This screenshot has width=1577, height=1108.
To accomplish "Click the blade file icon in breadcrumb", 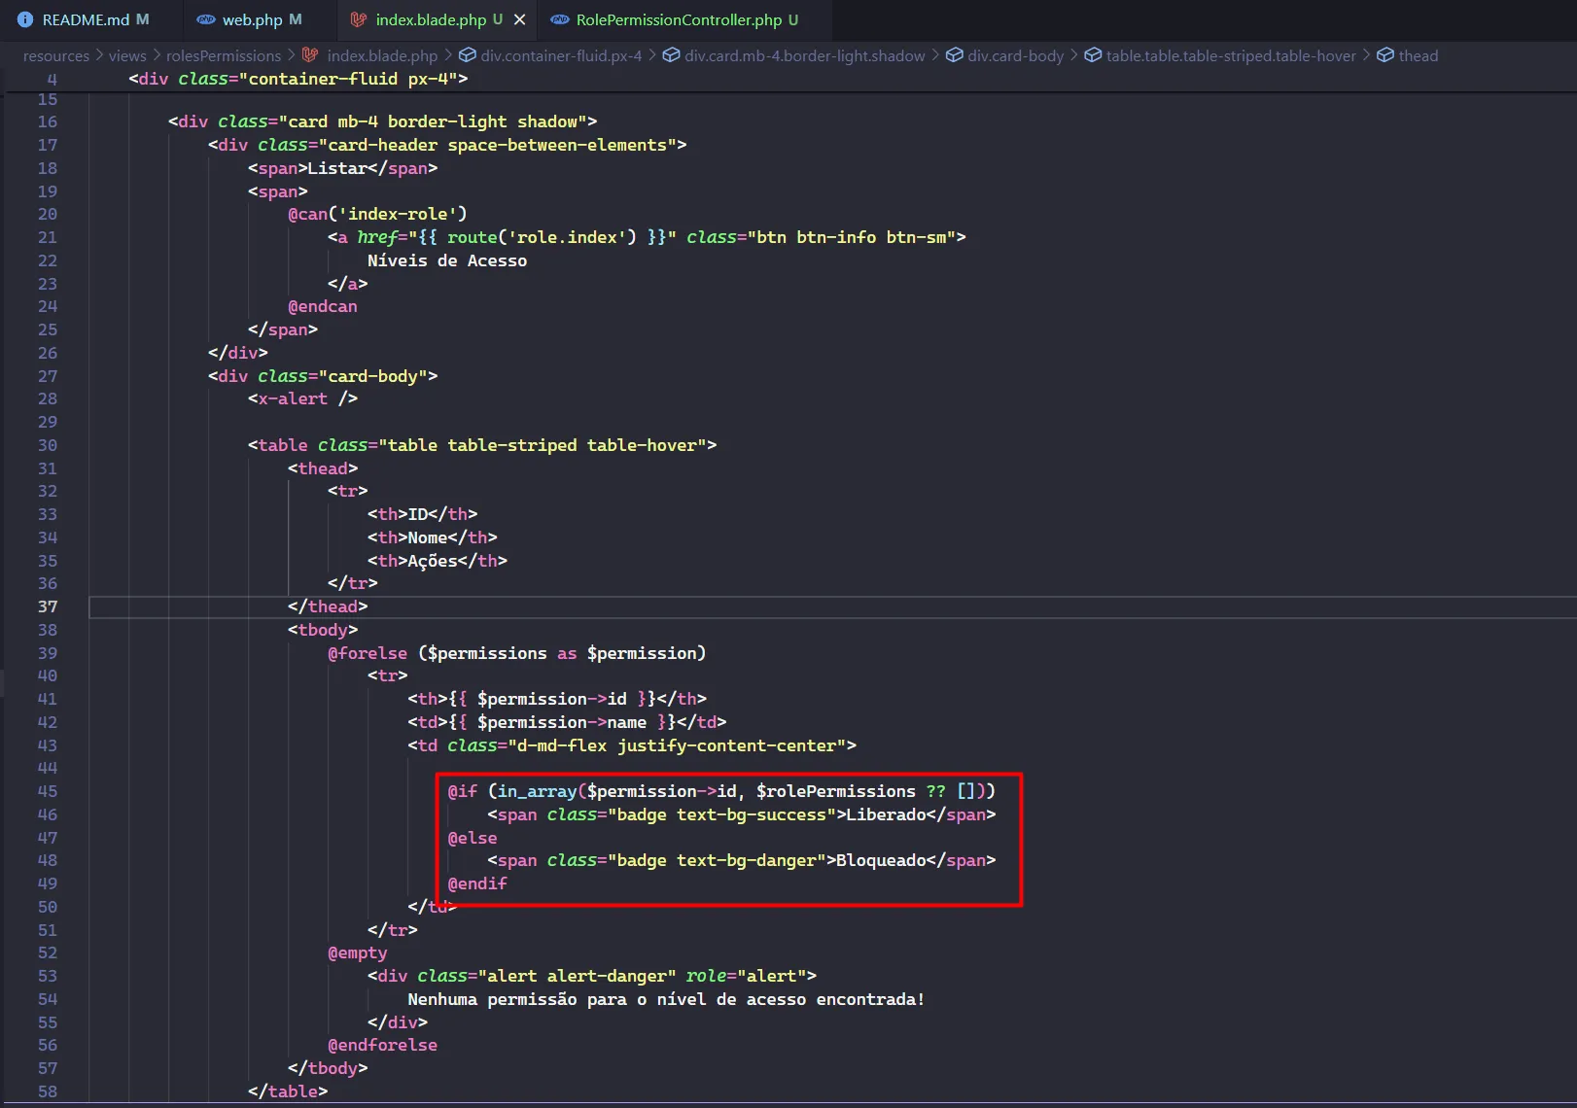I will [x=310, y=55].
